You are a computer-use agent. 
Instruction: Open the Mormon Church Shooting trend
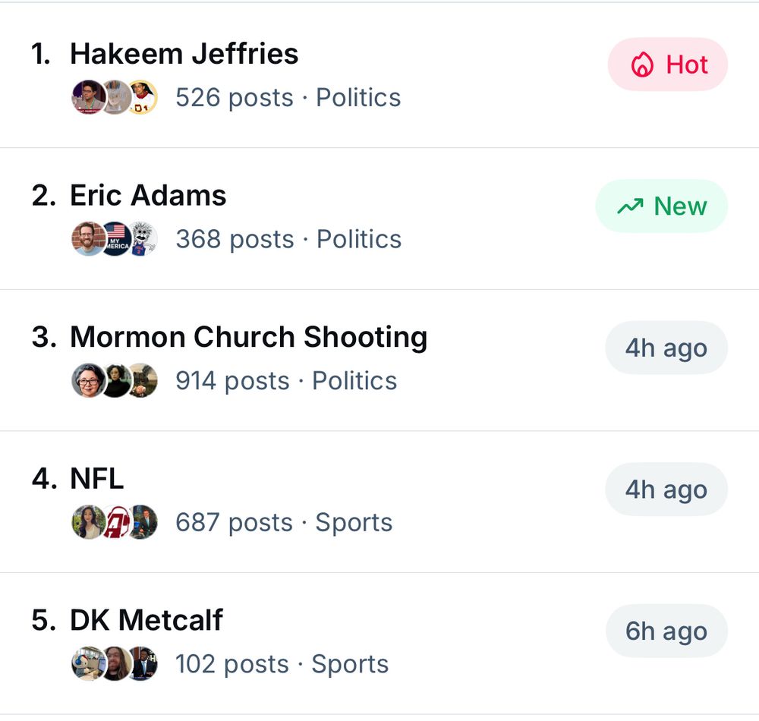click(249, 336)
